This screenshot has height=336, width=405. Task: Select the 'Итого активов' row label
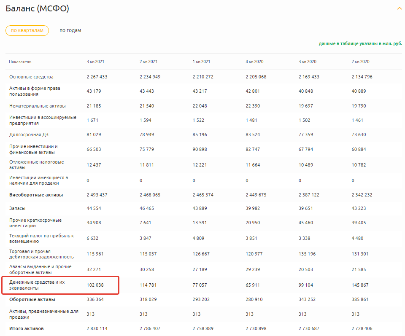(x=26, y=328)
